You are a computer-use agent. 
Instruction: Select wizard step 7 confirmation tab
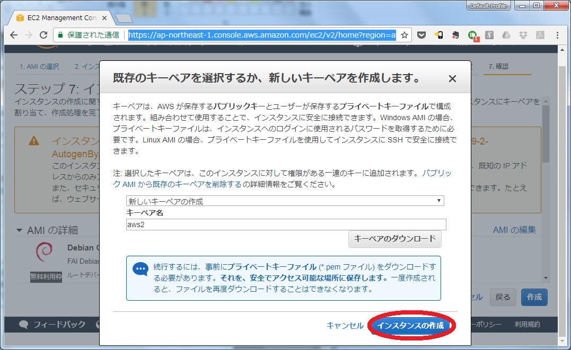pos(498,67)
